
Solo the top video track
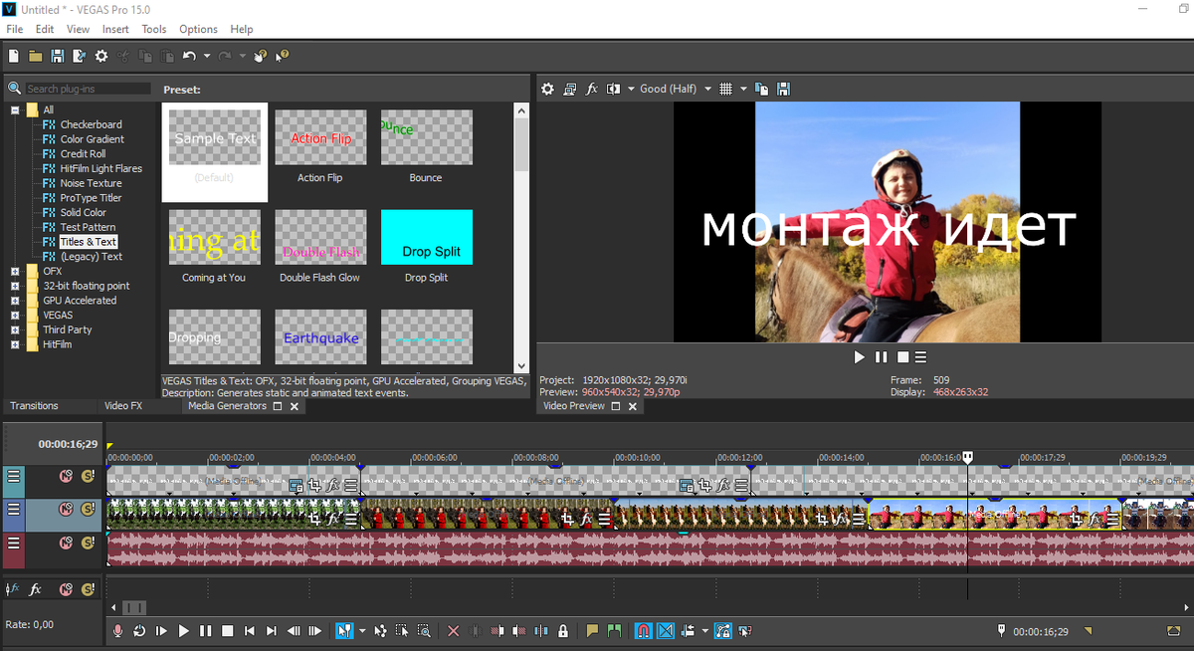[x=88, y=476]
